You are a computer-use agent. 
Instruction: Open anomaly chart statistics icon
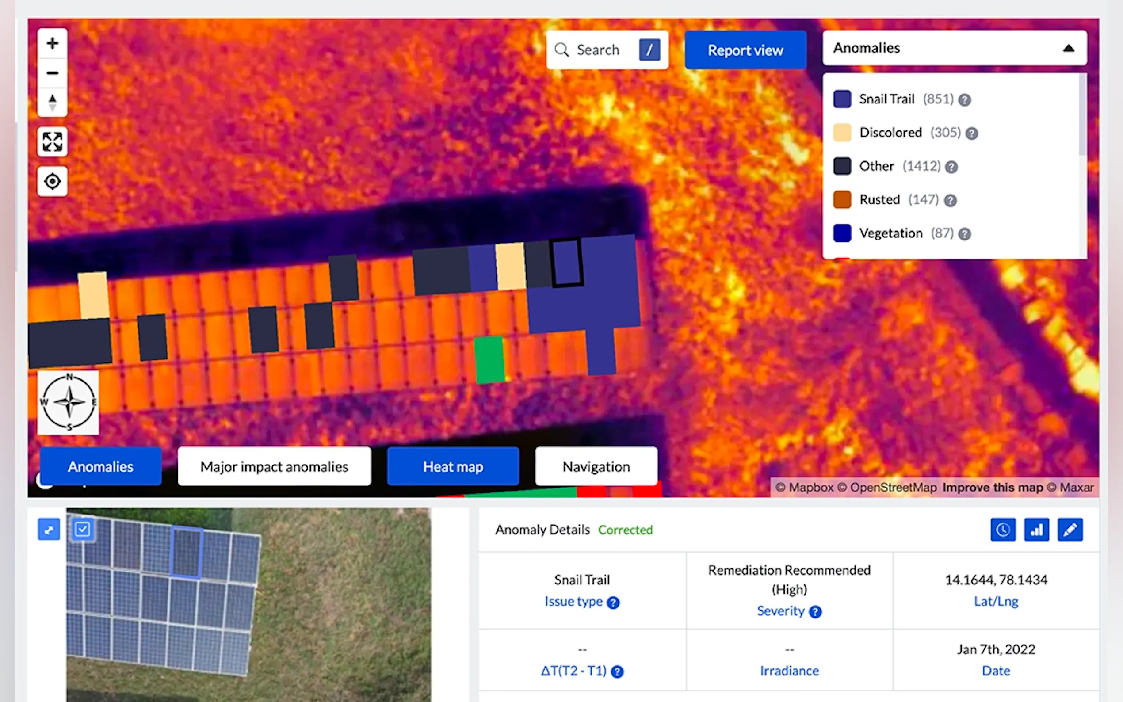(x=1036, y=530)
